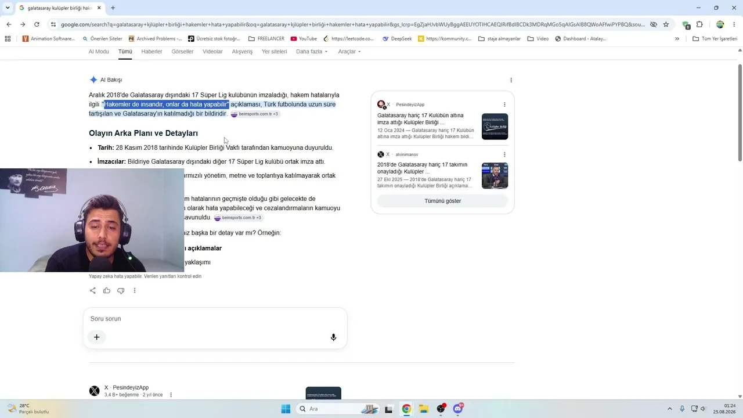
Task: Open the alvinimanov post thumbnail
Action: pos(495,175)
